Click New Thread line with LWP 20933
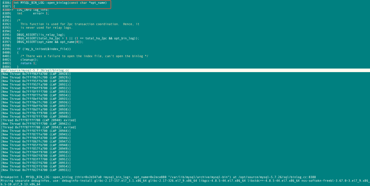 (x=36, y=92)
